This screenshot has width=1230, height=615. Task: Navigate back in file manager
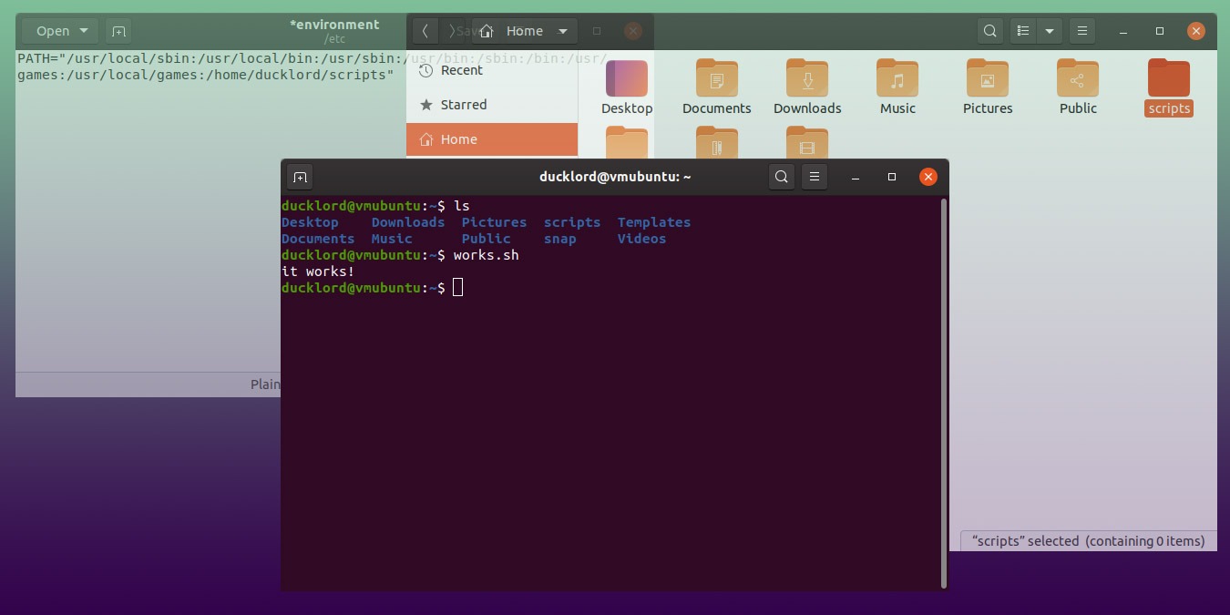click(425, 31)
